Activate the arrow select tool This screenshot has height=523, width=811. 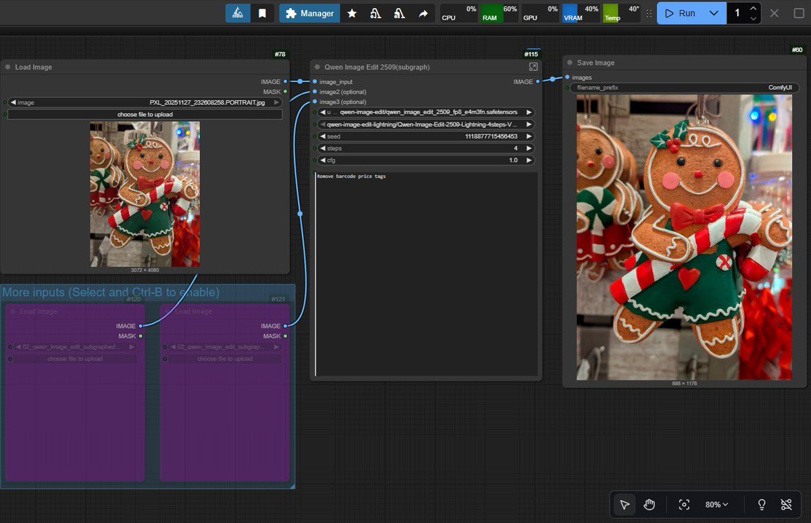624,505
